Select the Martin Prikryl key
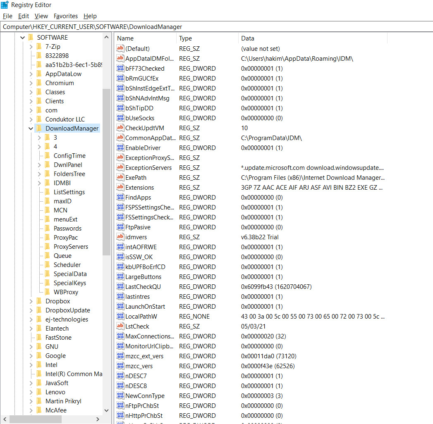The height and width of the screenshot is (424, 433). point(64,401)
